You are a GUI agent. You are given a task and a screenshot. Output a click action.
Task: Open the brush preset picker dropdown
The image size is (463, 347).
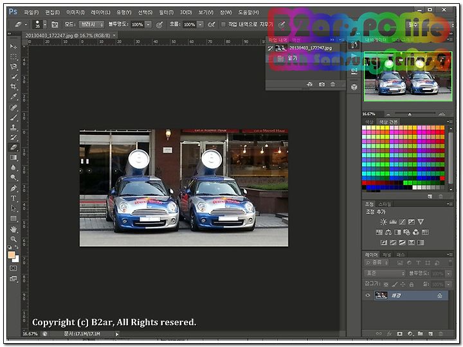[45, 24]
